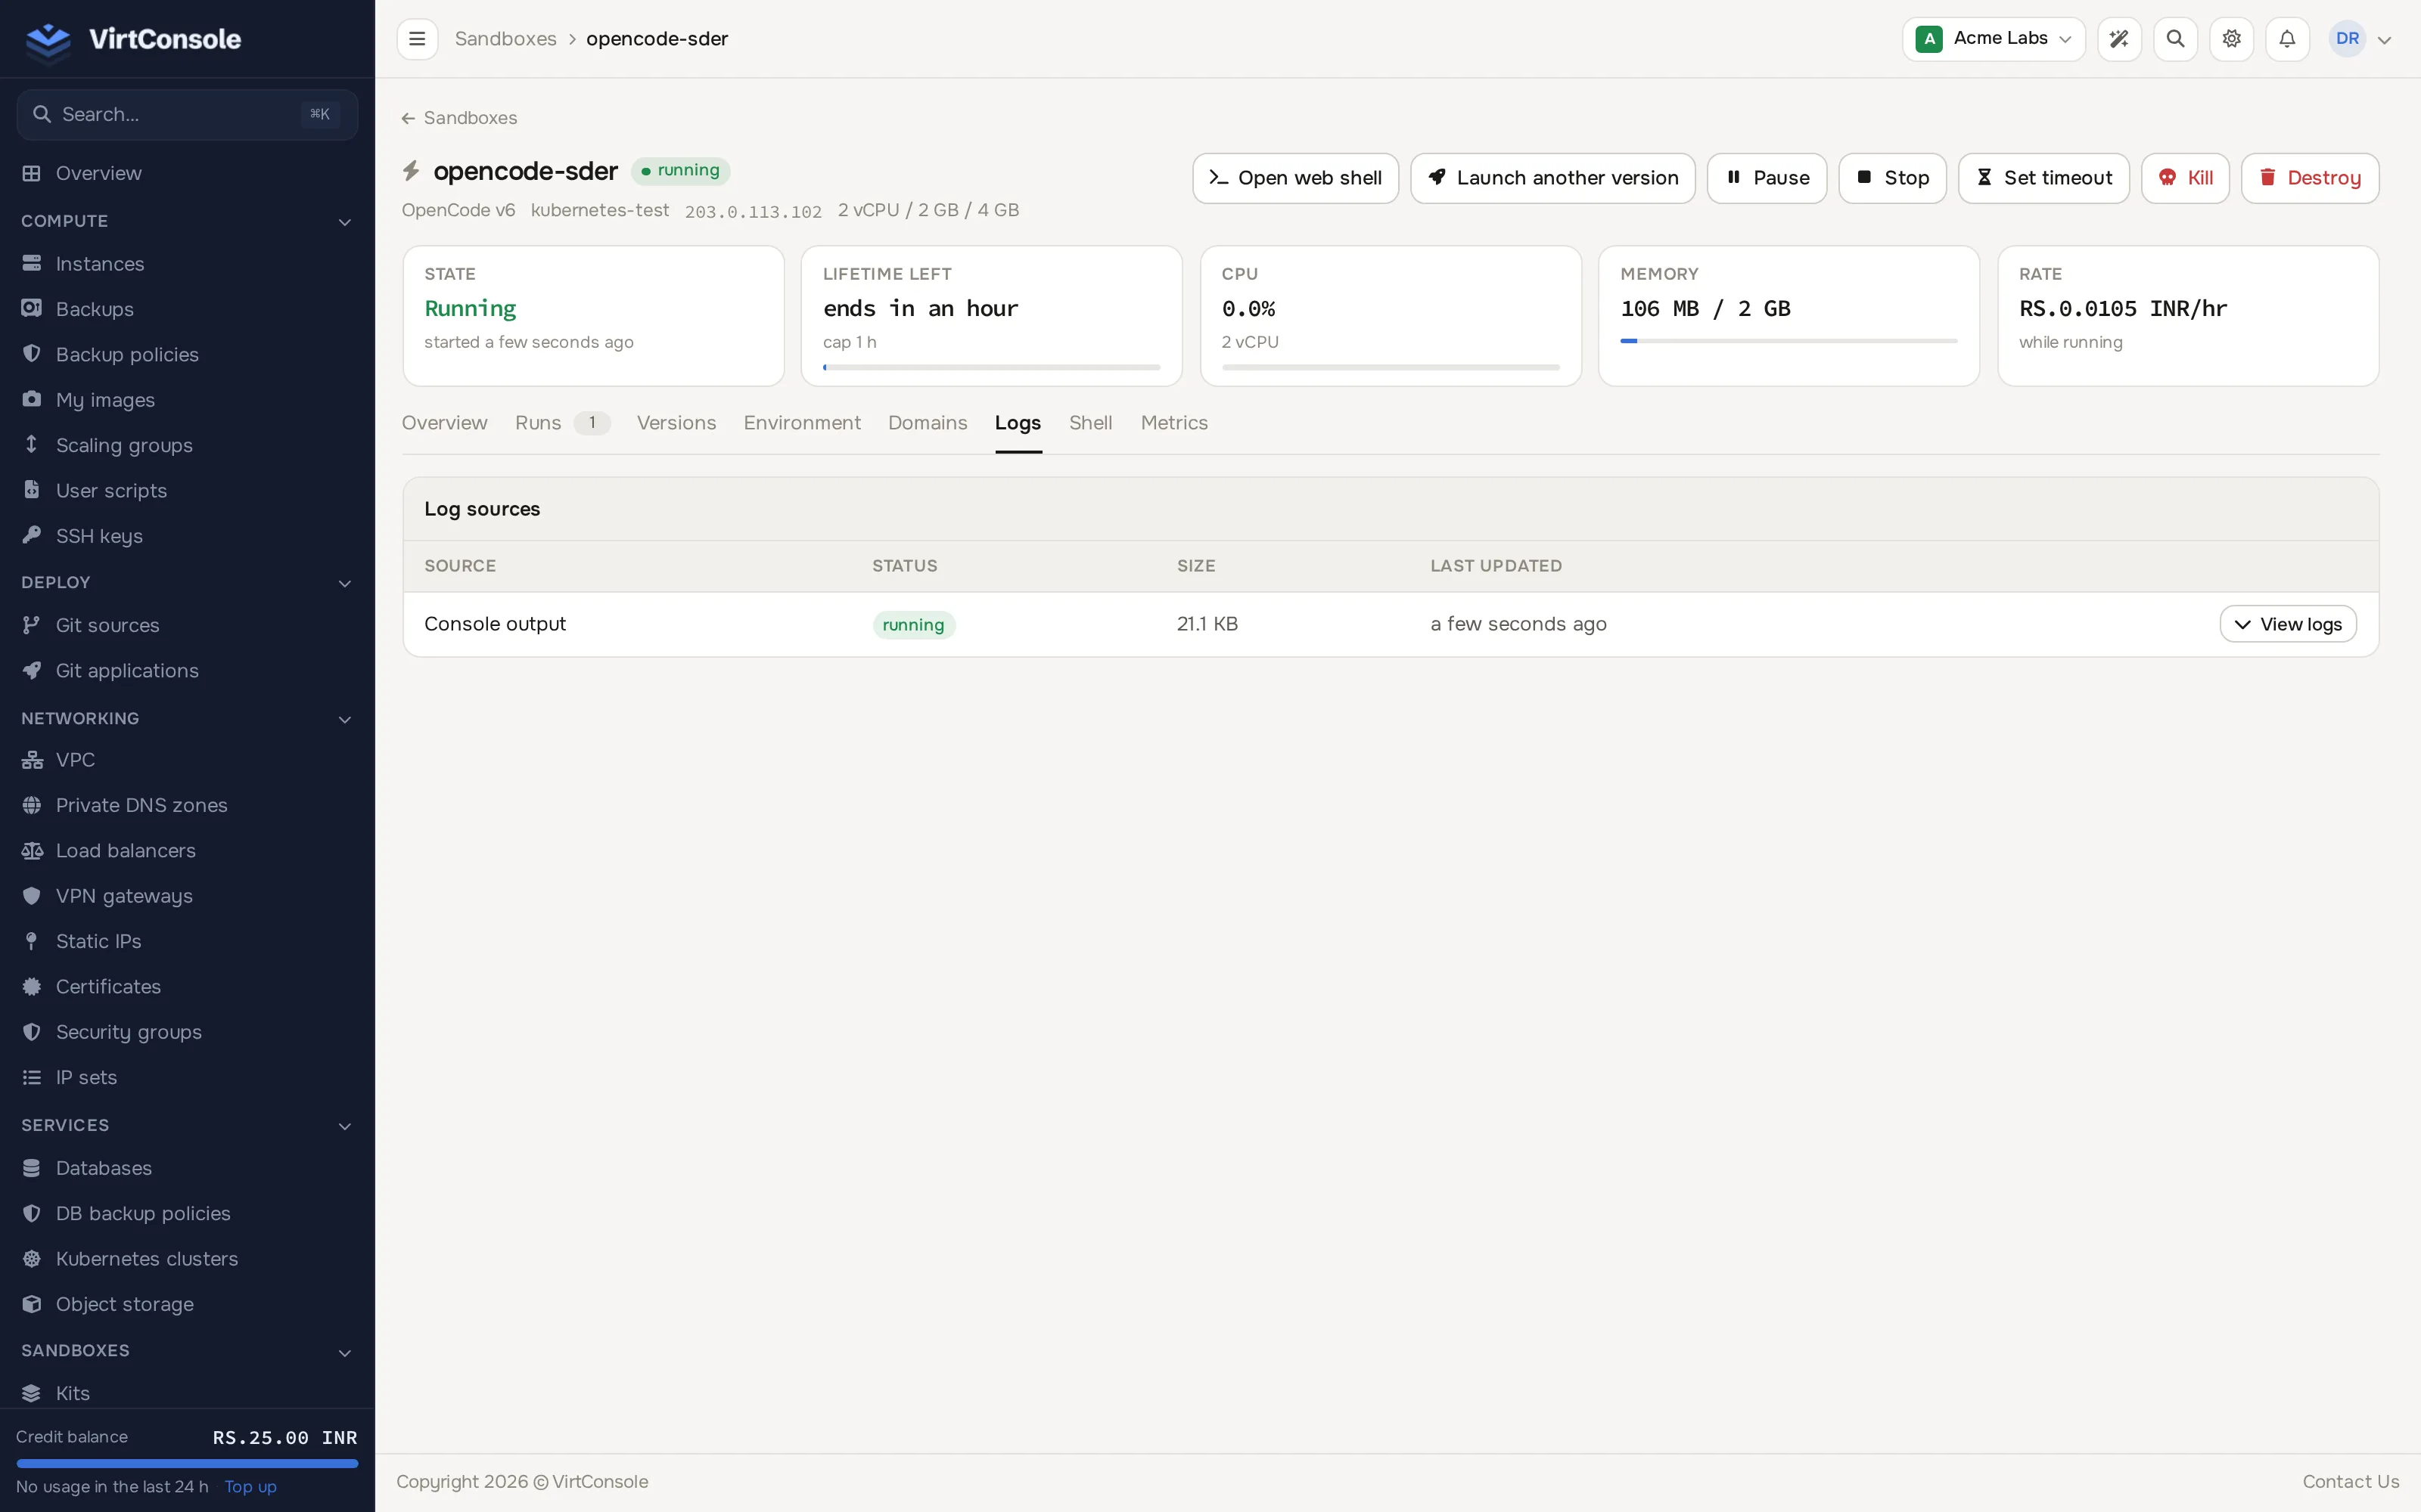The height and width of the screenshot is (1512, 2421).
Task: Click the back to Sandboxes link
Action: [x=459, y=118]
